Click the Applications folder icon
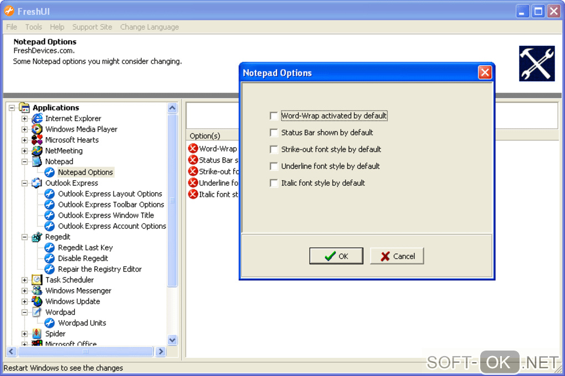This screenshot has height=376, width=565. (x=24, y=107)
